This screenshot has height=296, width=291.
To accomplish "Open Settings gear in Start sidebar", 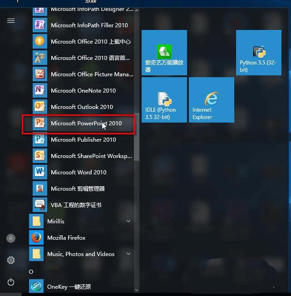I will (x=11, y=260).
